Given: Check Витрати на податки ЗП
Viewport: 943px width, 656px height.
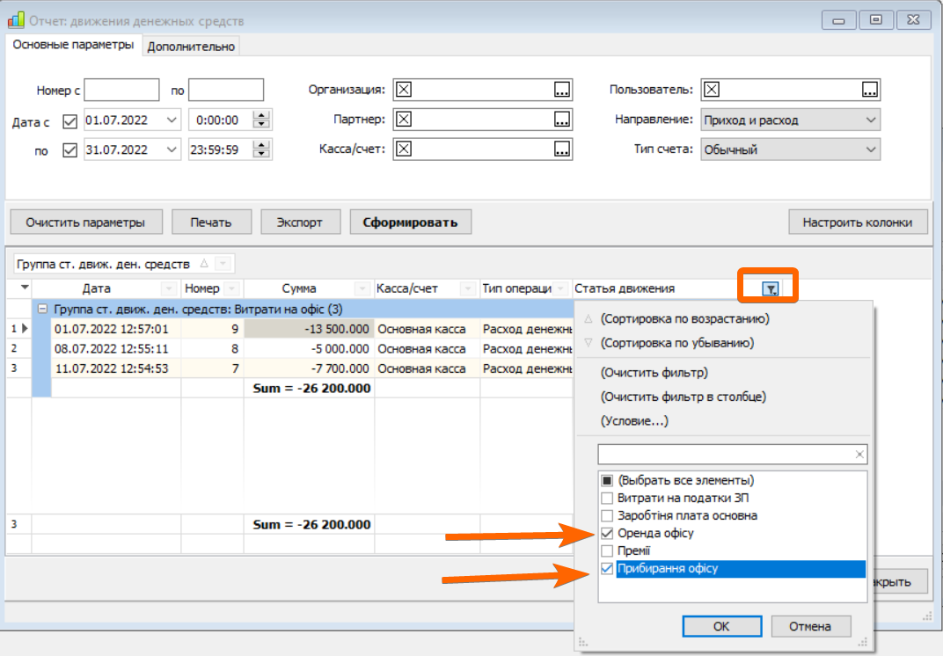Looking at the screenshot, I should coord(607,498).
